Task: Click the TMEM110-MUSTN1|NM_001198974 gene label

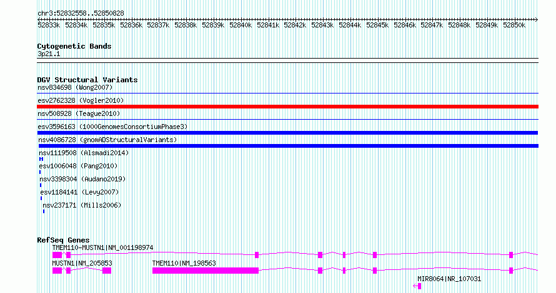Action: [x=103, y=247]
